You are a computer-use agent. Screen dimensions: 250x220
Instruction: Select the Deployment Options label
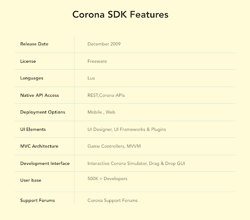coord(42,112)
